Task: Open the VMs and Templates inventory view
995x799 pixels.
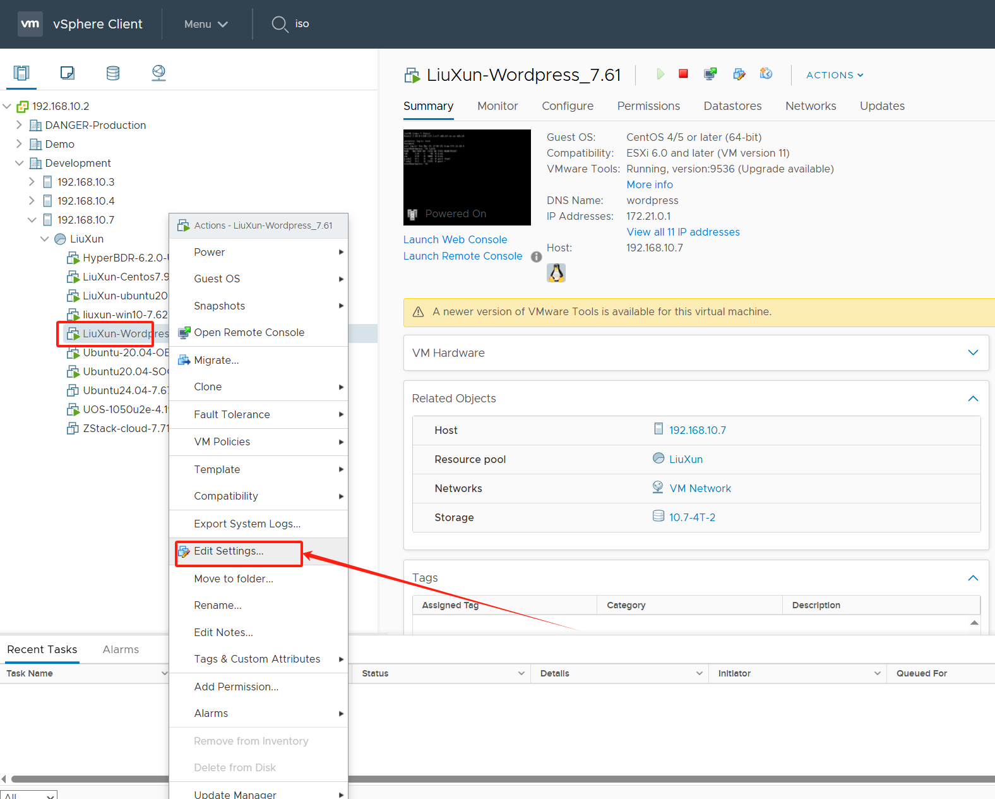Action: [68, 73]
